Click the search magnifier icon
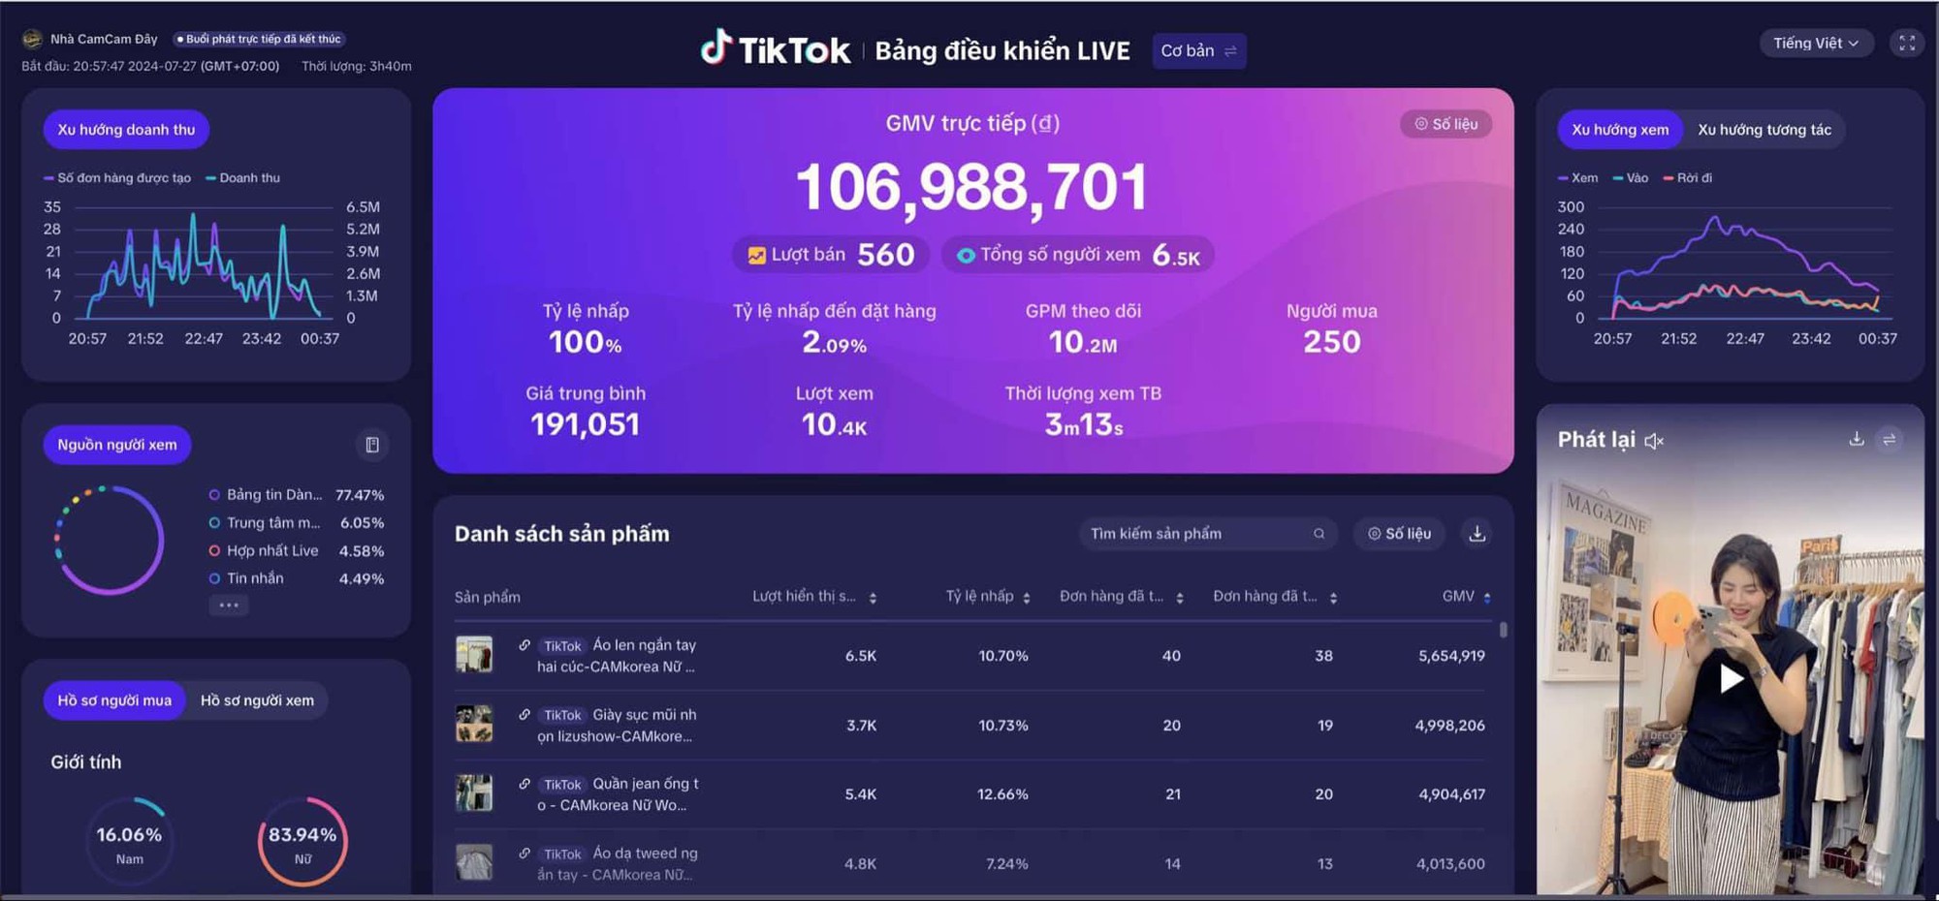This screenshot has height=901, width=1939. pyautogui.click(x=1319, y=534)
